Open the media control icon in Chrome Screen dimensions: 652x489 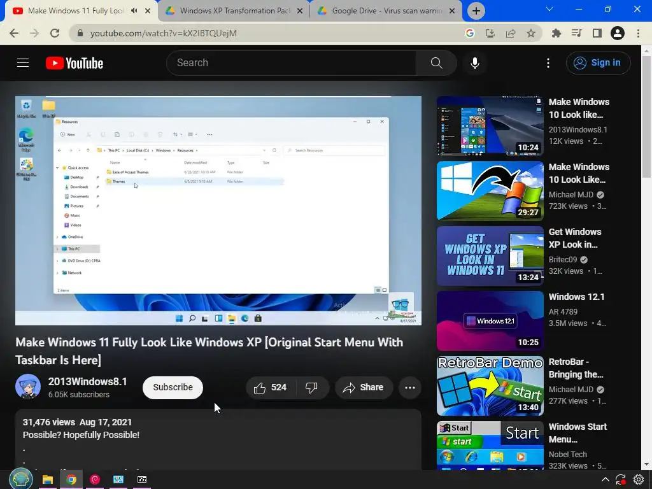[576, 33]
